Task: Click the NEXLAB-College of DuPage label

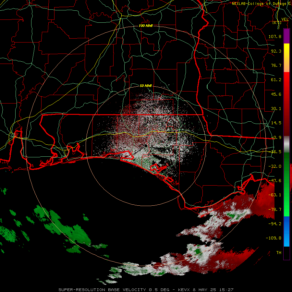Action: (x=261, y=4)
